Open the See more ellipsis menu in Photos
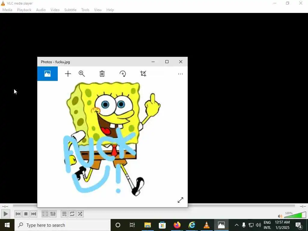Image resolution: width=308 pixels, height=231 pixels. click(180, 74)
